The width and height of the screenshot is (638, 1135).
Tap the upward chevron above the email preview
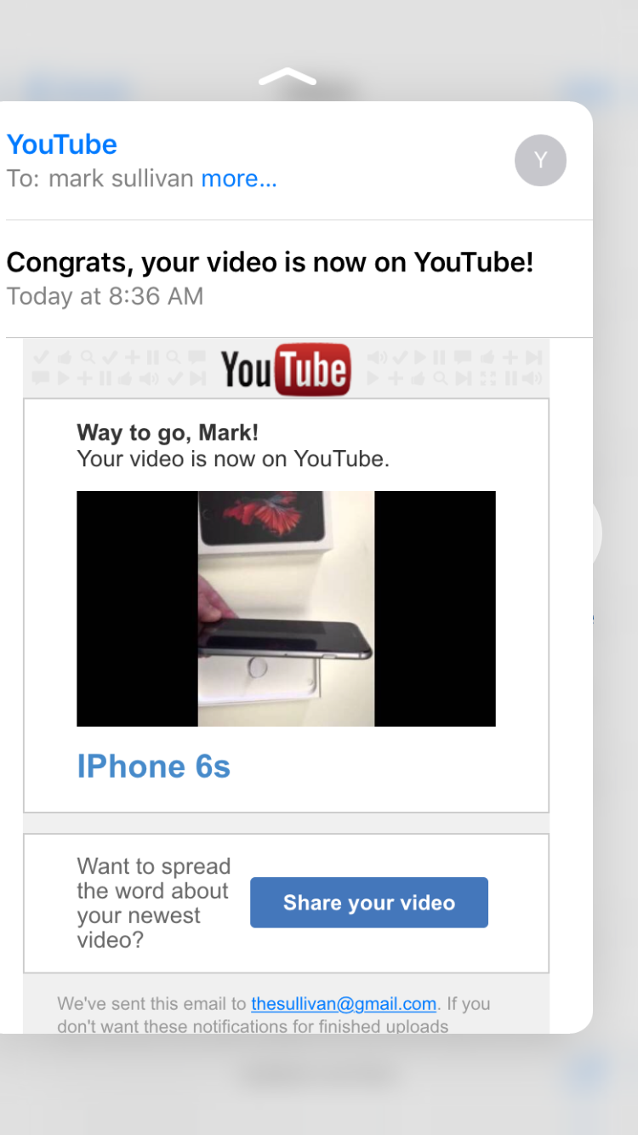[x=288, y=77]
